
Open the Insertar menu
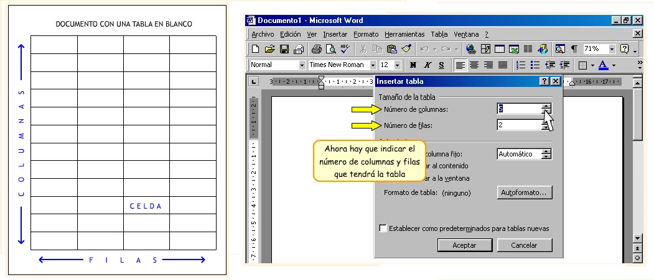click(x=335, y=34)
